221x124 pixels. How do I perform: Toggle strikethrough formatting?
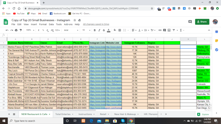click(x=104, y=30)
